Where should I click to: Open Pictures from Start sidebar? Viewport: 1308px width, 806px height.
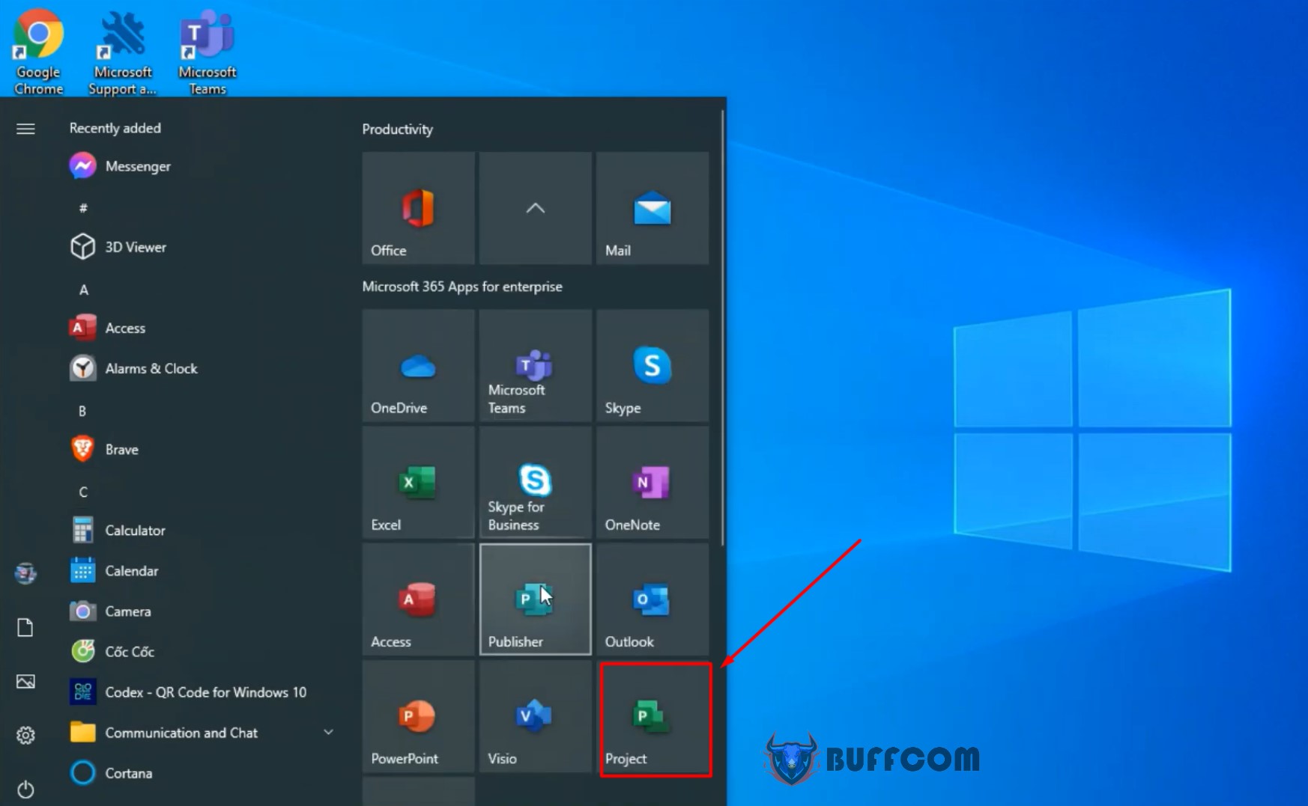tap(25, 681)
